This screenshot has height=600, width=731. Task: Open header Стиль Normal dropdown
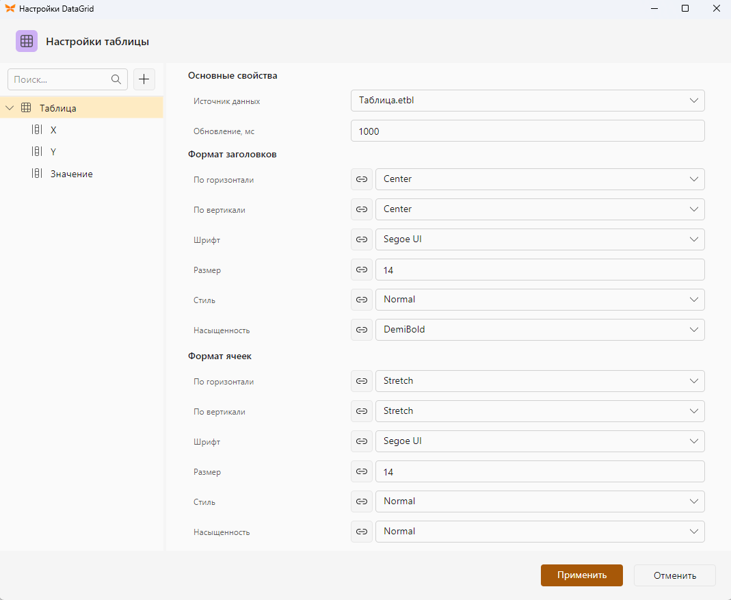coord(540,300)
